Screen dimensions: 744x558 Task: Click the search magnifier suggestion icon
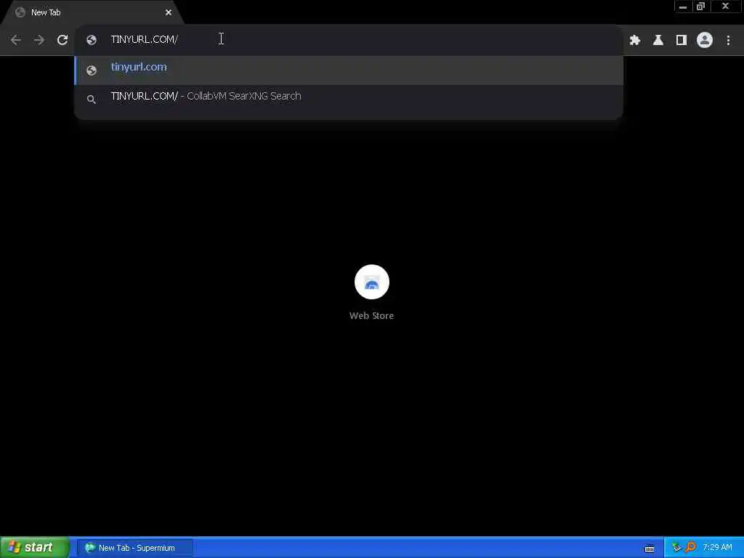pos(92,99)
